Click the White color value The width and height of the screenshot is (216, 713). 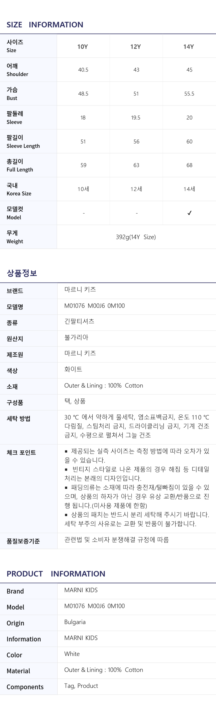(x=72, y=654)
